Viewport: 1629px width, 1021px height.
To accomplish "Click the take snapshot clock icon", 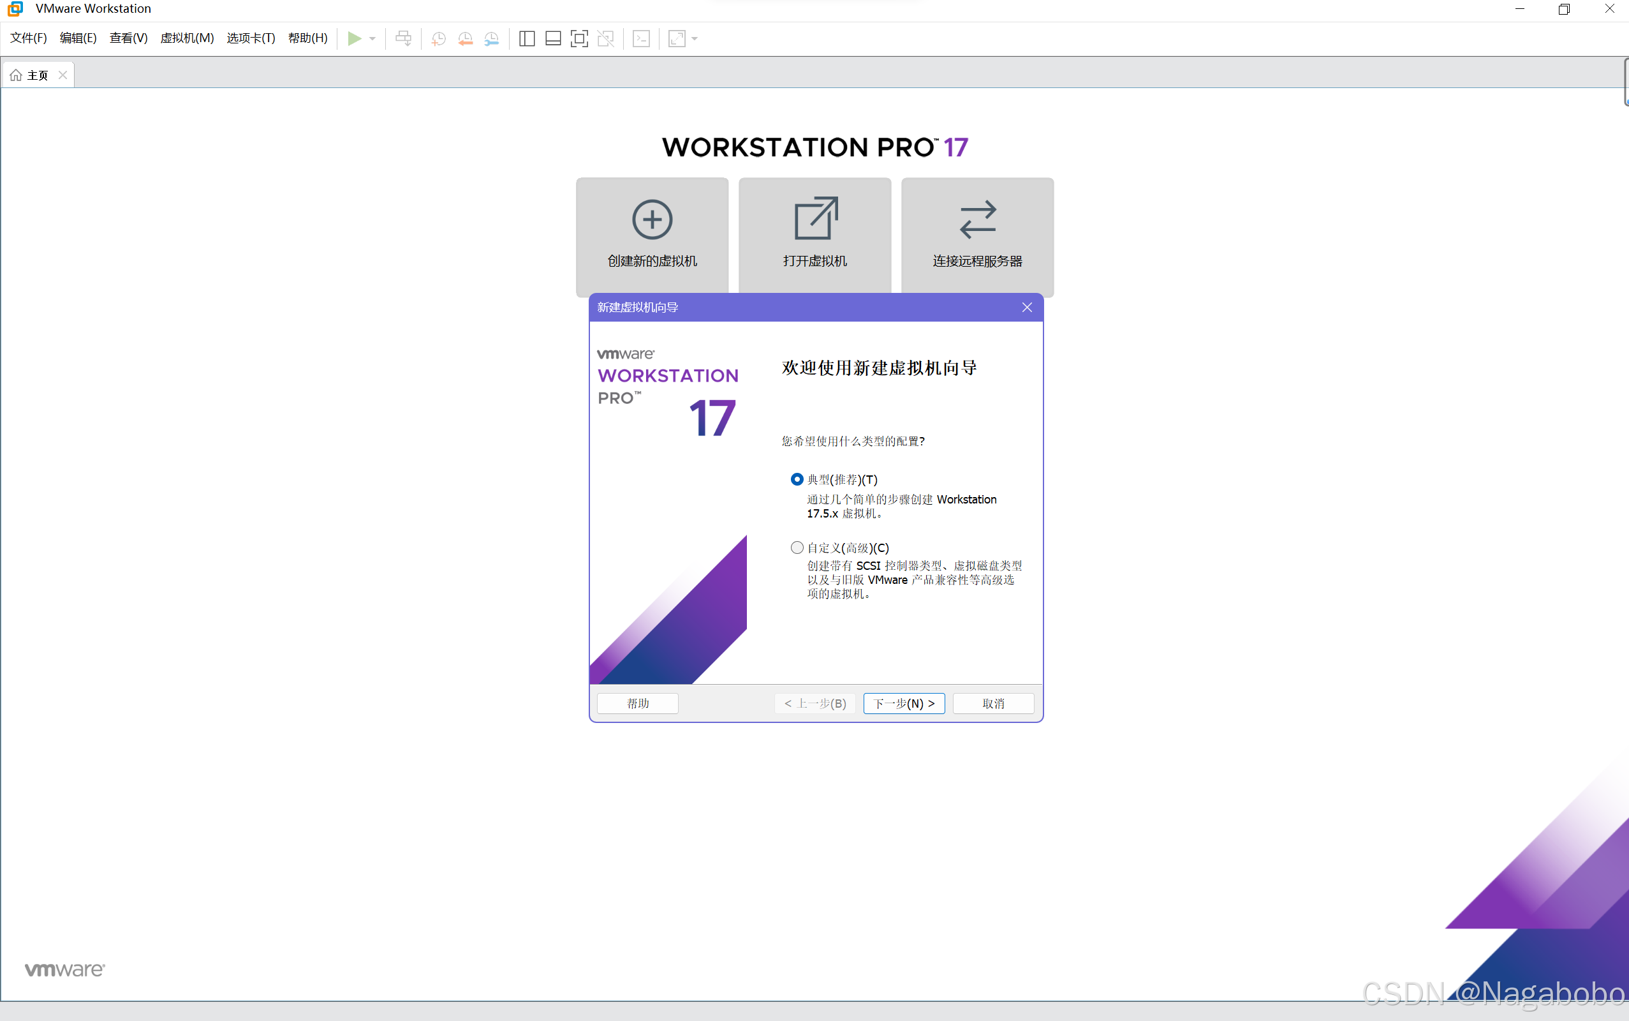I will 439,38.
